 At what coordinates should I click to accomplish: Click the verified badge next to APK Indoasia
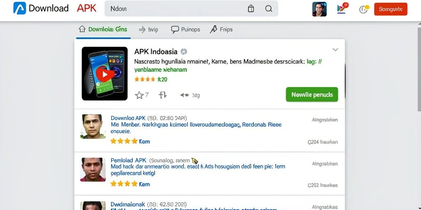pos(184,51)
